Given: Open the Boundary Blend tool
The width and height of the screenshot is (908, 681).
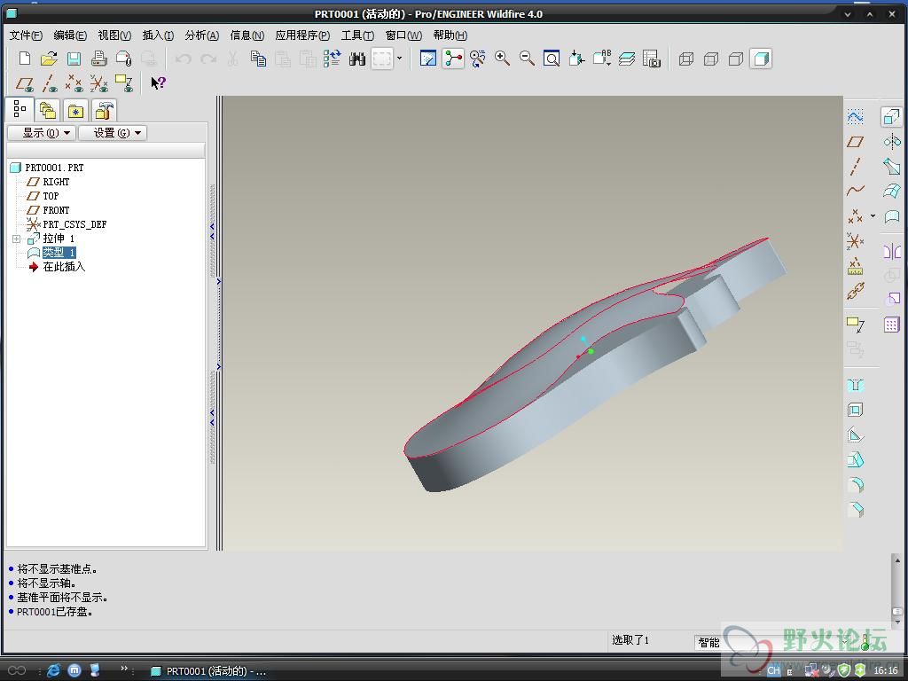Looking at the screenshot, I should tap(892, 191).
